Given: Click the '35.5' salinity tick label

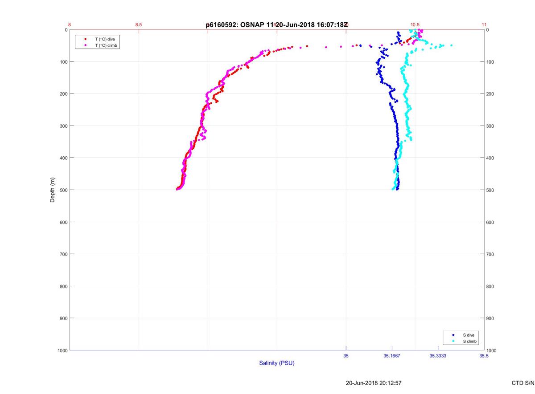Looking at the screenshot, I should [484, 356].
